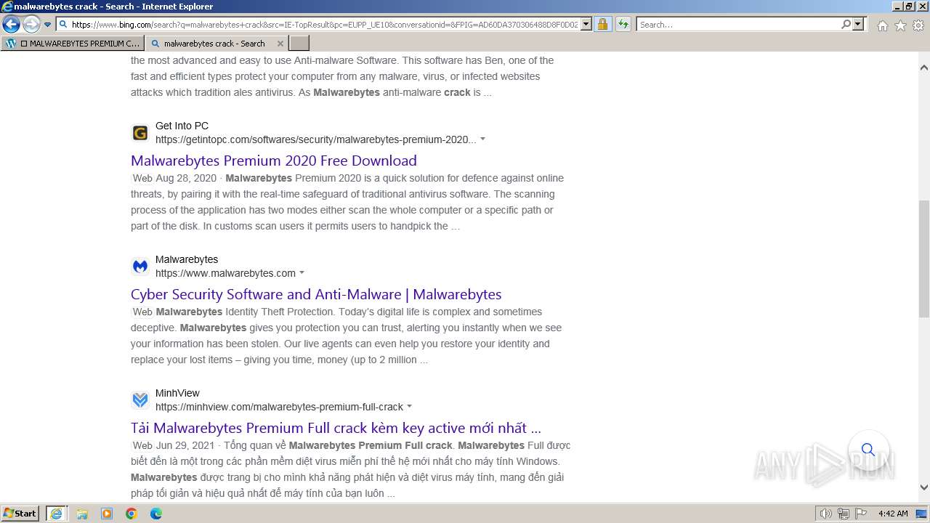930x523 pixels.
Task: Open the Home icon
Action: point(882,25)
